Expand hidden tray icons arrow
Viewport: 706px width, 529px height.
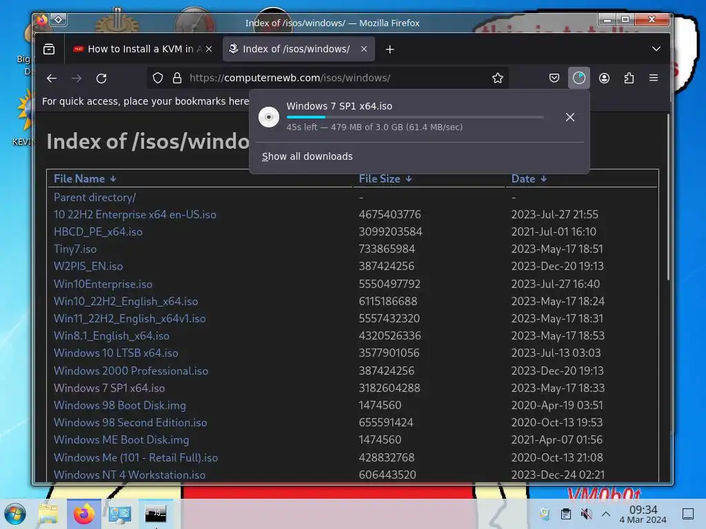coord(606,514)
